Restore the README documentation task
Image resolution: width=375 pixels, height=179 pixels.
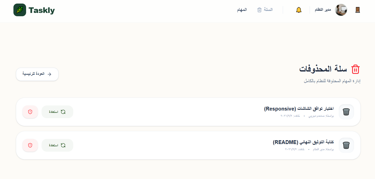(57, 145)
